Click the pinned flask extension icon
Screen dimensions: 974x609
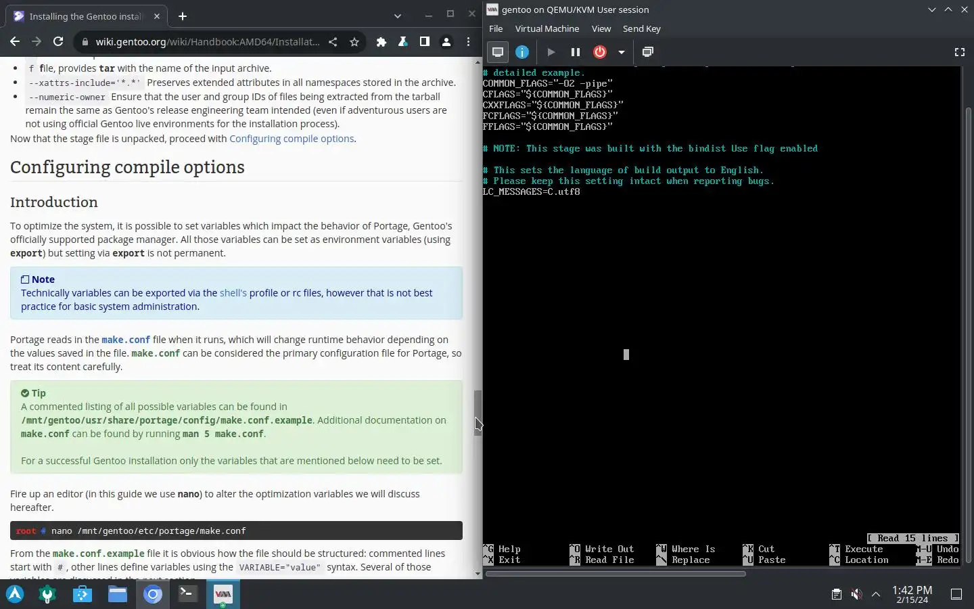click(403, 41)
